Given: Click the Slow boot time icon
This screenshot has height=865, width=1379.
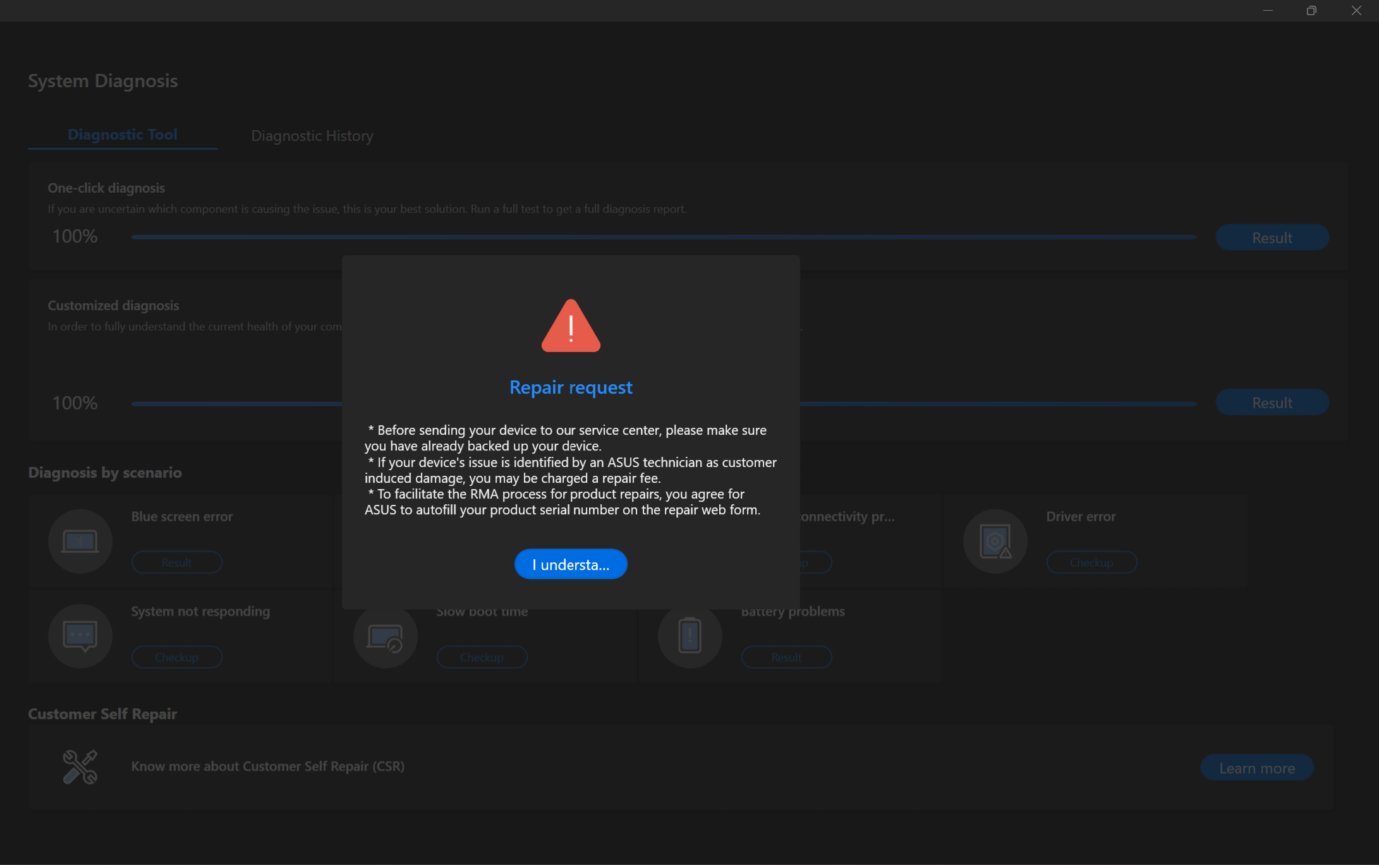Looking at the screenshot, I should coord(386,637).
